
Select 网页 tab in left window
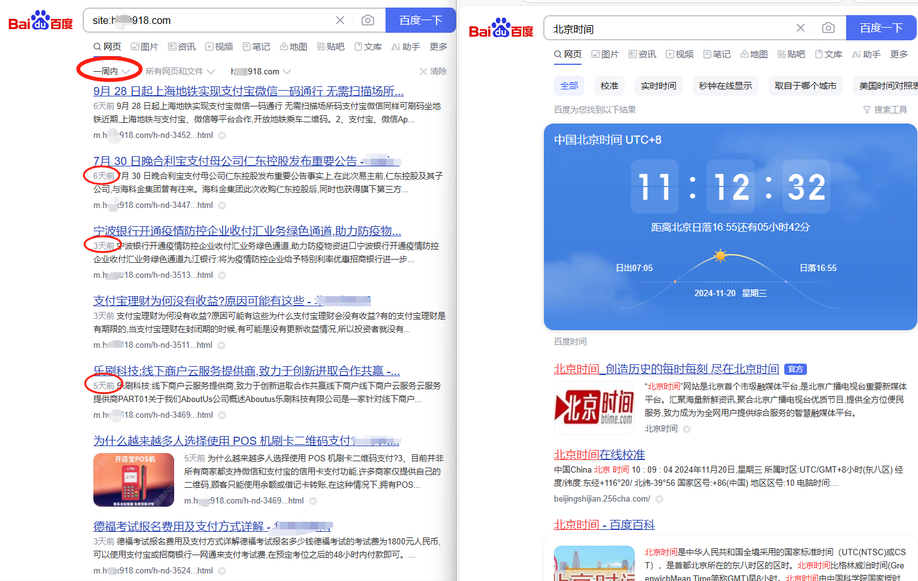[107, 47]
